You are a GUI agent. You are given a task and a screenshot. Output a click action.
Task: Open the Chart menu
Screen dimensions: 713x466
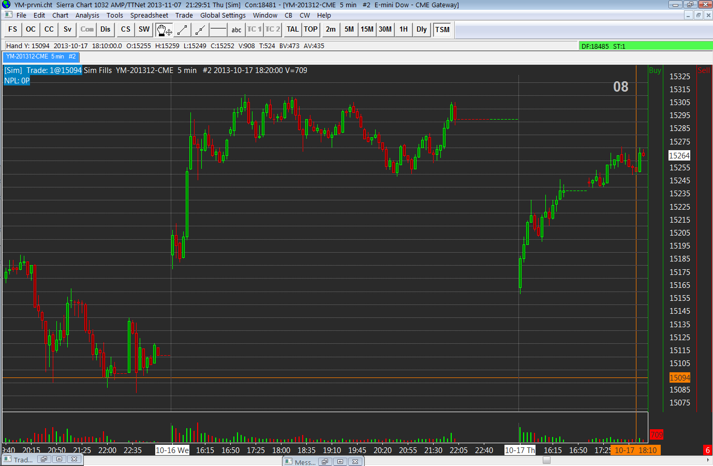pos(60,15)
